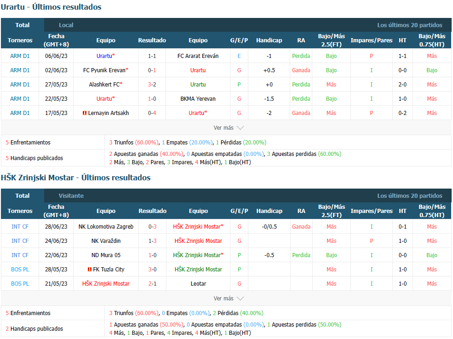Open the BOS PL league link on 28/05/23

pos(20,270)
